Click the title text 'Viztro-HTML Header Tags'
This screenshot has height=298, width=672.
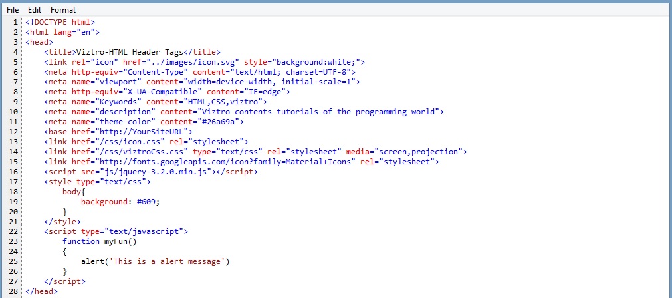[x=130, y=52]
